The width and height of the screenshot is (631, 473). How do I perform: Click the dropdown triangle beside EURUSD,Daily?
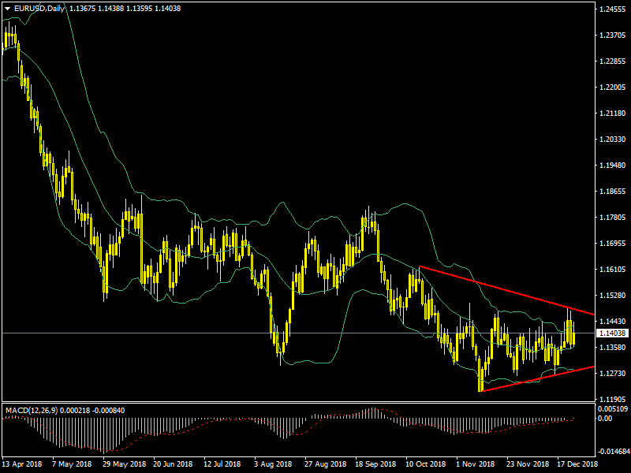[x=8, y=9]
